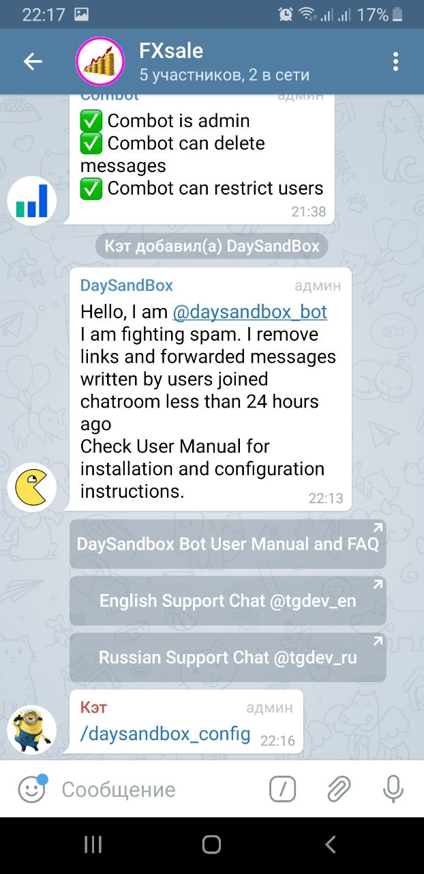Open the bot commands slash icon

[283, 790]
